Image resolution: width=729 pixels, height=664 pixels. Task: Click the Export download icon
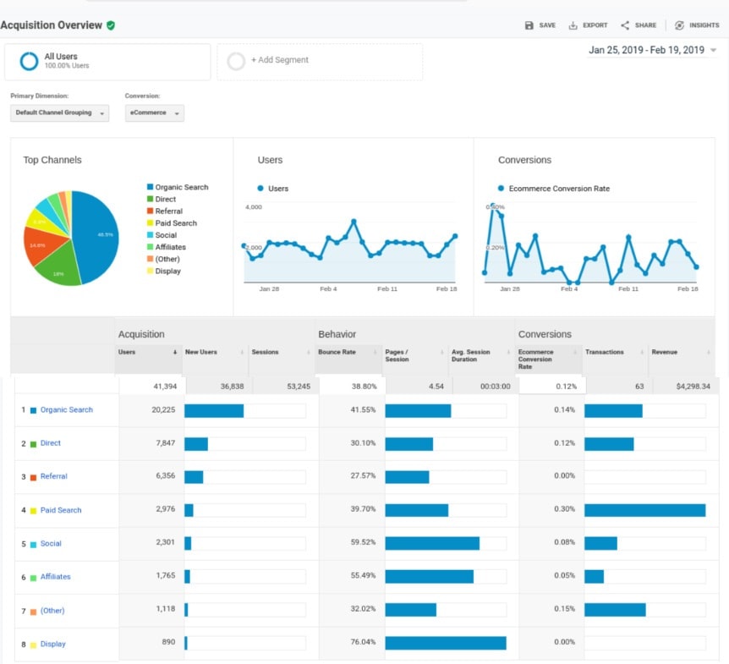tap(573, 25)
